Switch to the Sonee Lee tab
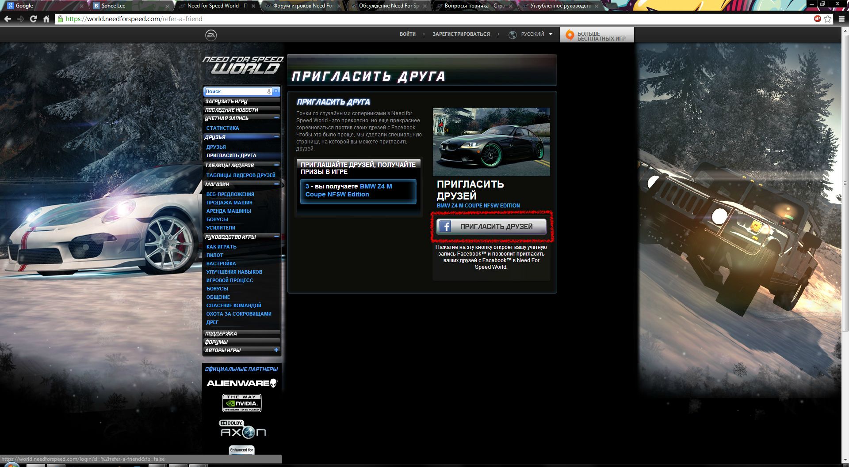 130,6
